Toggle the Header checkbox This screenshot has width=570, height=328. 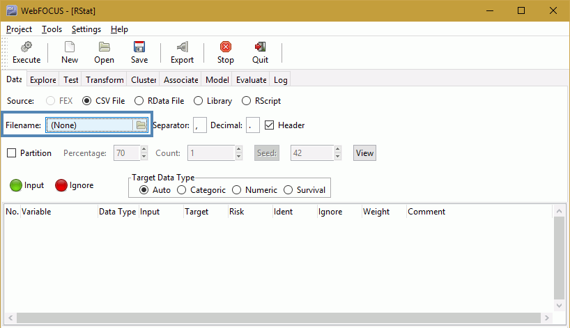[269, 125]
